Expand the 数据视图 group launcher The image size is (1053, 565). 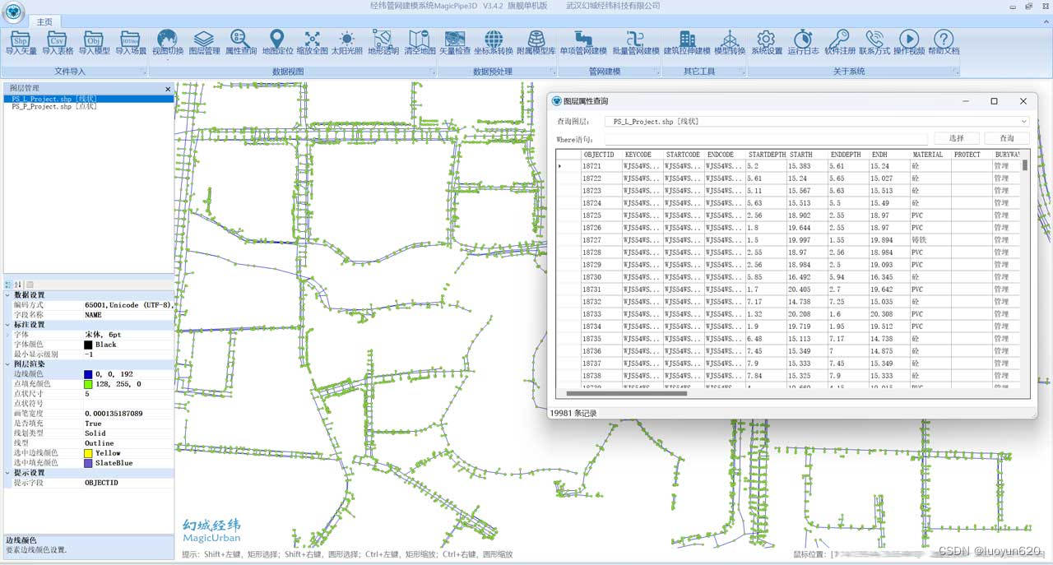[x=433, y=72]
